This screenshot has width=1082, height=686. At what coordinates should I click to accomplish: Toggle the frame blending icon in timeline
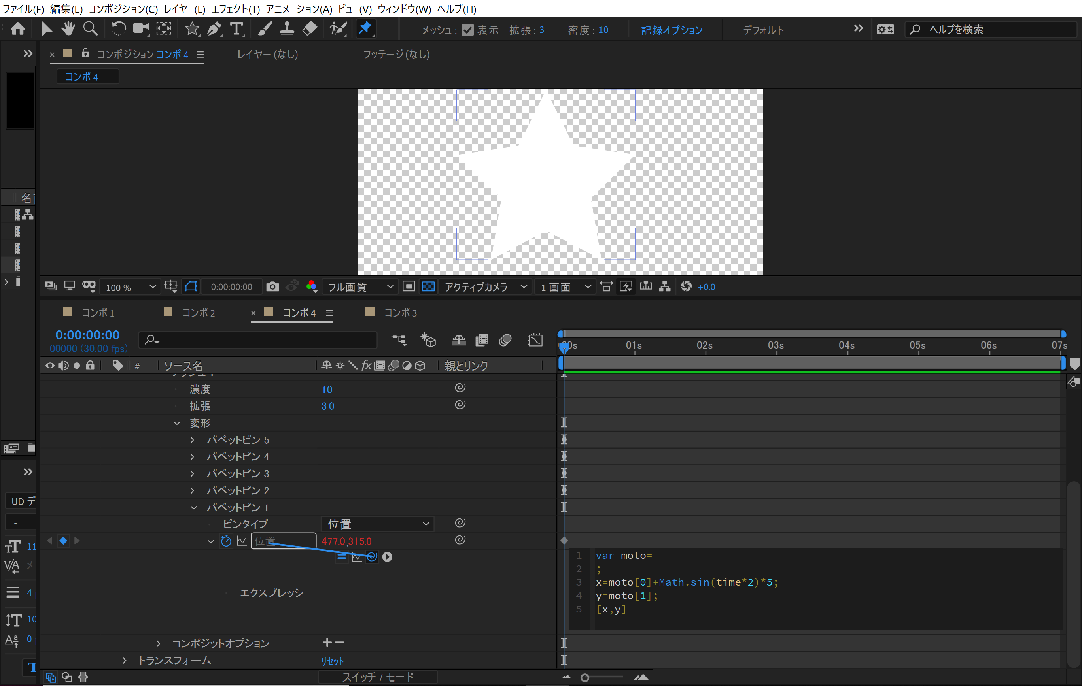coord(482,340)
